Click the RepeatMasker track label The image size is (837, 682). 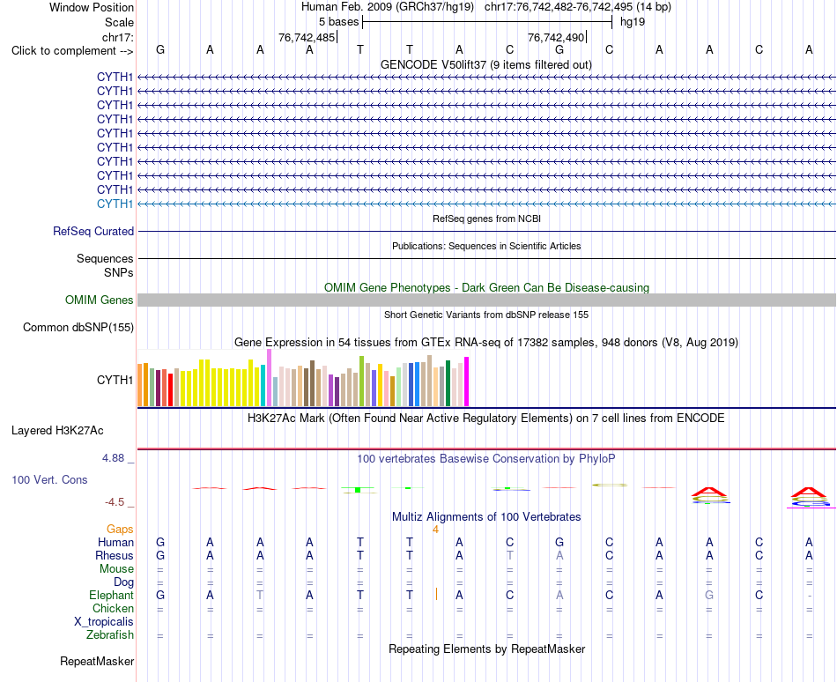pyautogui.click(x=97, y=661)
